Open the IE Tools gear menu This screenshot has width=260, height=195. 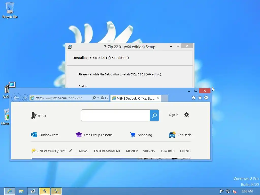coord(206,98)
